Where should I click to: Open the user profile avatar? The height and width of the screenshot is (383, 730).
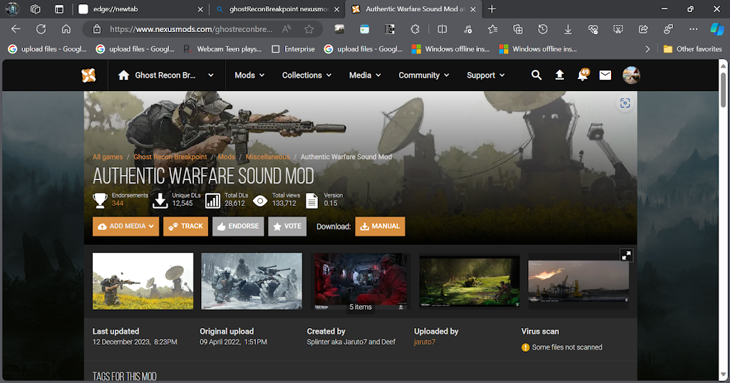point(632,75)
